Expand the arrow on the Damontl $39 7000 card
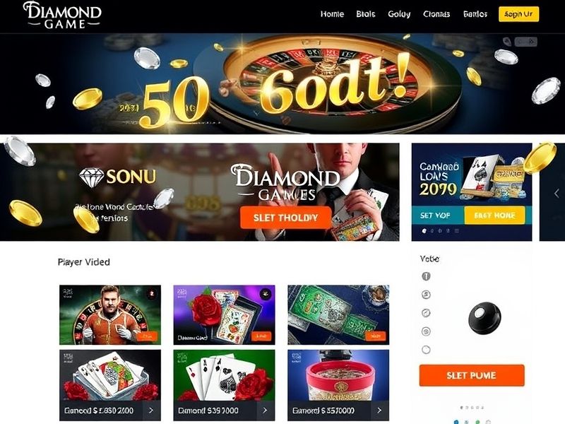This screenshot has height=424, width=565. (266, 411)
